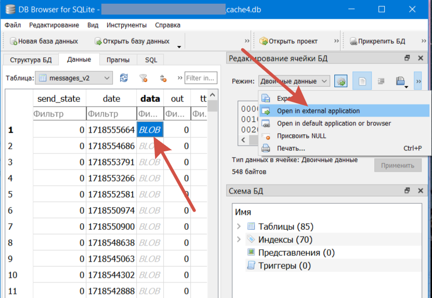Choose Печать... menu entry
This screenshot has height=298, width=432.
[x=344, y=148]
